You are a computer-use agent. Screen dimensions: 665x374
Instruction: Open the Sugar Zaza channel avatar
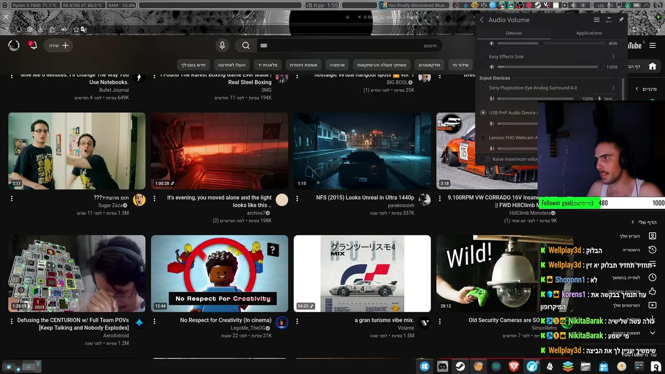click(139, 199)
